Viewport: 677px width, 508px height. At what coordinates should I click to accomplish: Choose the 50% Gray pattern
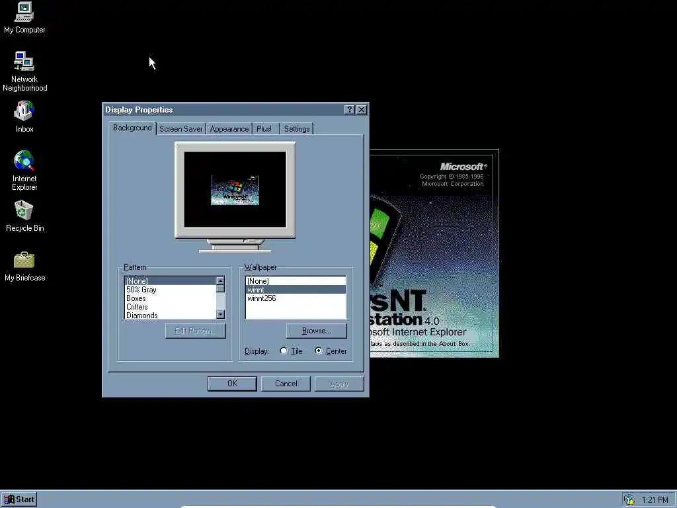(171, 290)
